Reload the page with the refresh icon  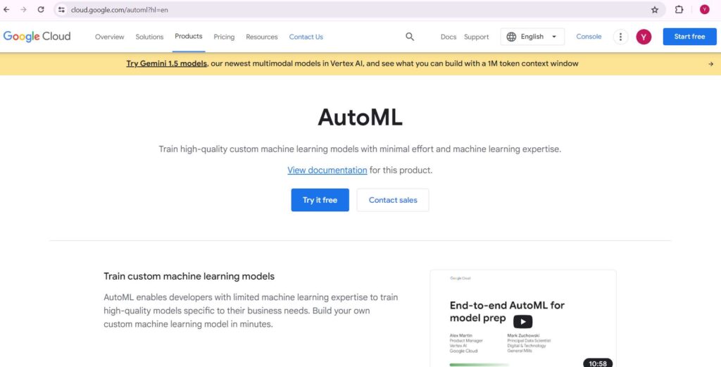click(x=41, y=10)
